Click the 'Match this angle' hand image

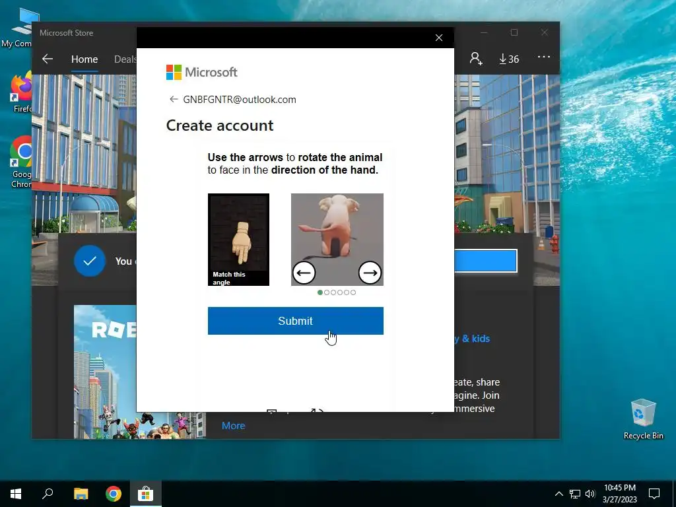point(238,239)
